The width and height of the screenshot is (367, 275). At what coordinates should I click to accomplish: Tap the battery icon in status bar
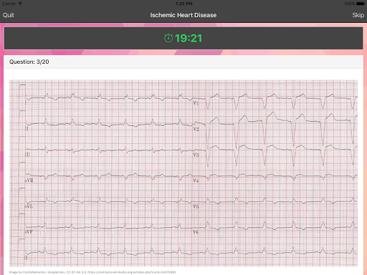click(x=361, y=4)
